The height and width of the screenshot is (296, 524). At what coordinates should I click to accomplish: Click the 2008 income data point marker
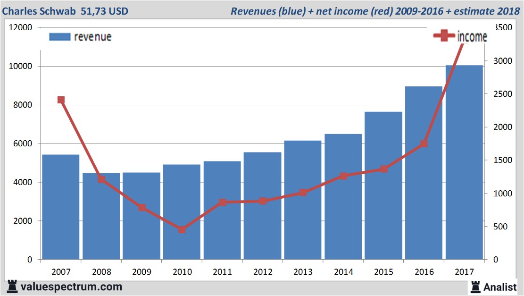pos(101,179)
